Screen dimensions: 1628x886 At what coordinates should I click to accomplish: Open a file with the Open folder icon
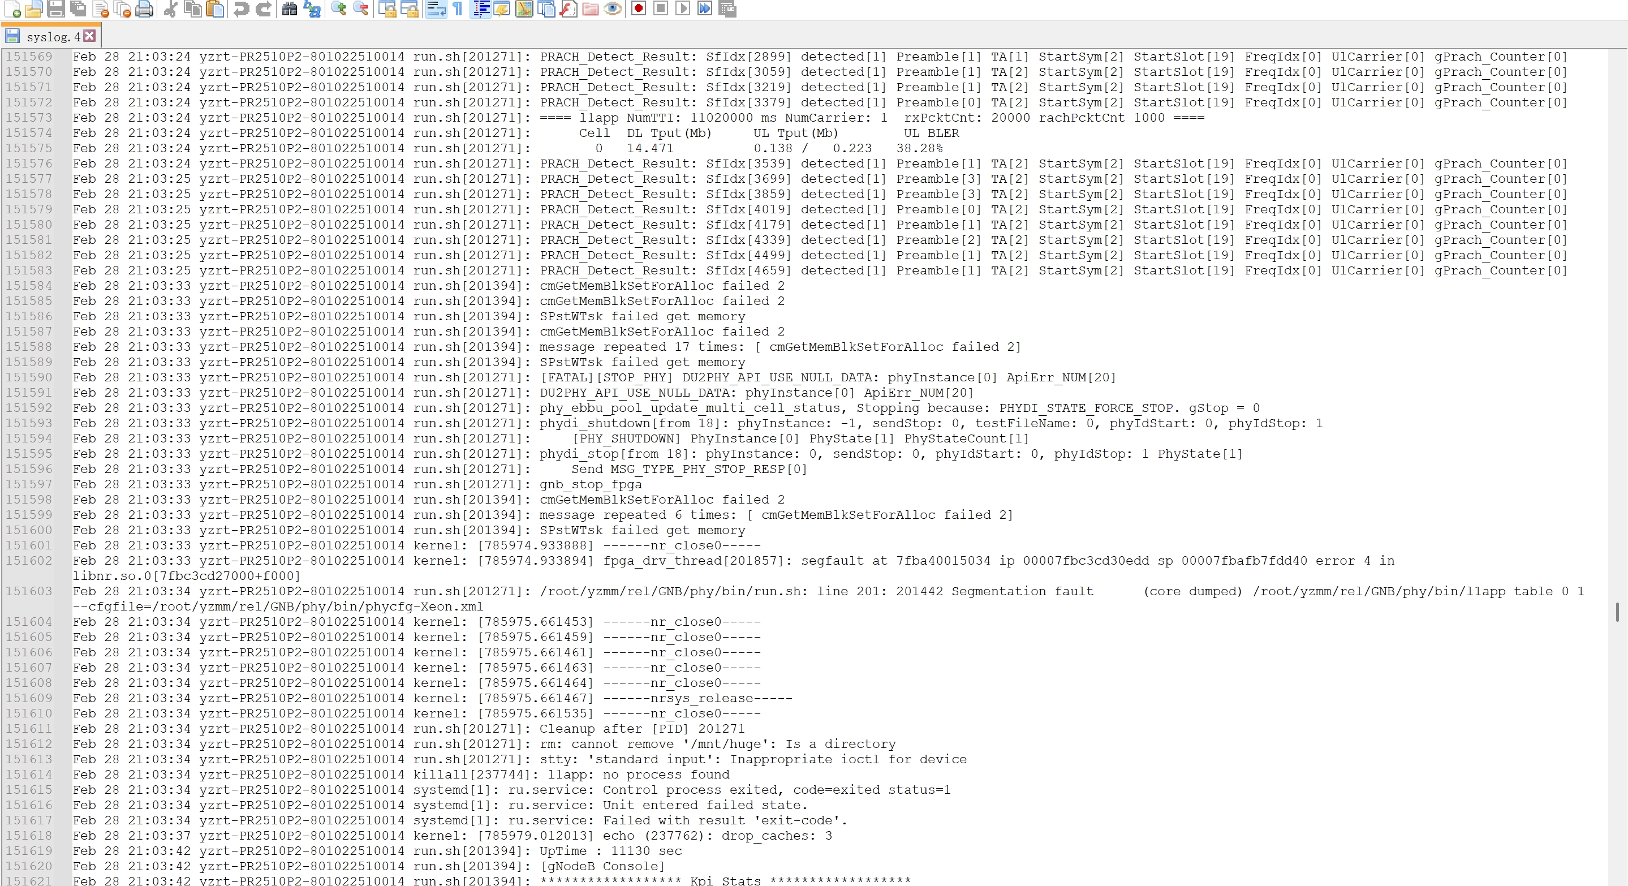pos(34,9)
